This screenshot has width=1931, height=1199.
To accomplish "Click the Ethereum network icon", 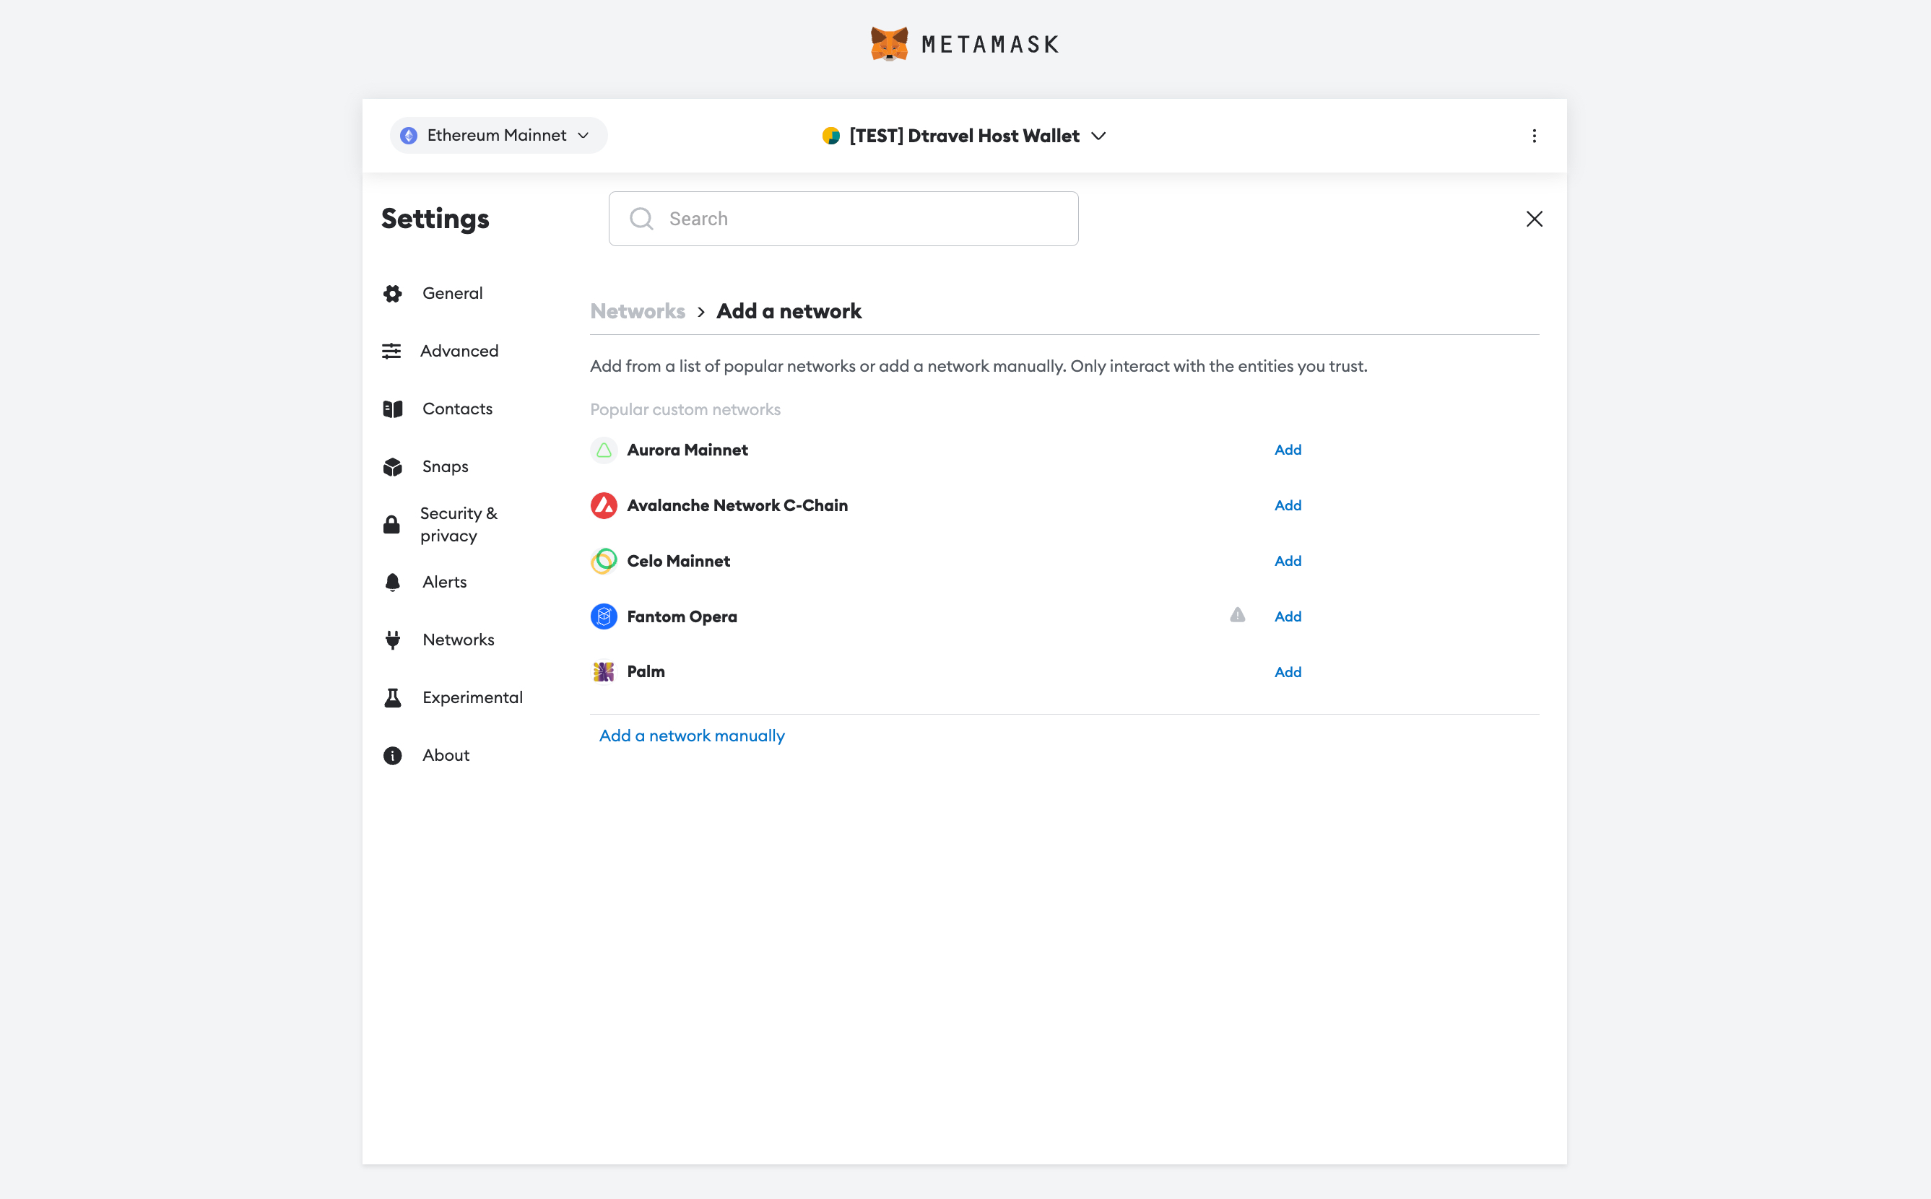I will (x=409, y=136).
